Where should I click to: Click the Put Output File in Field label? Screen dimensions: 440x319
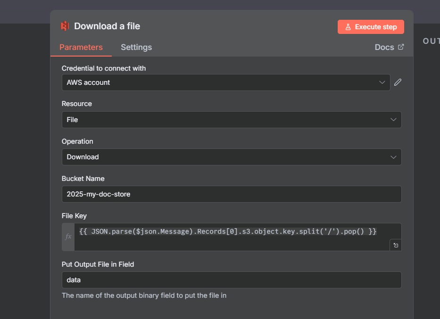click(x=98, y=264)
